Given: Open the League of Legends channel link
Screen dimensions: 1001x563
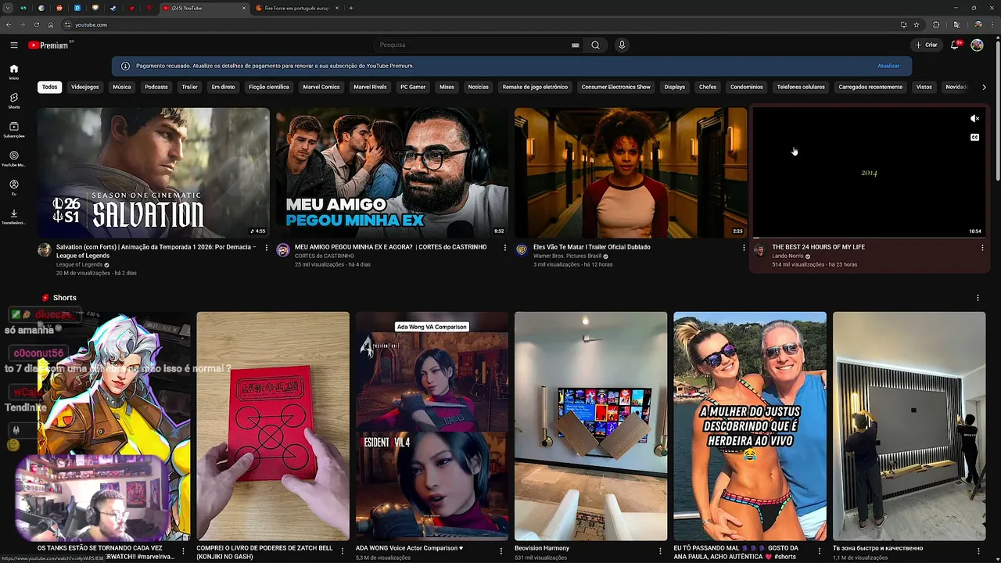Looking at the screenshot, I should tap(79, 264).
